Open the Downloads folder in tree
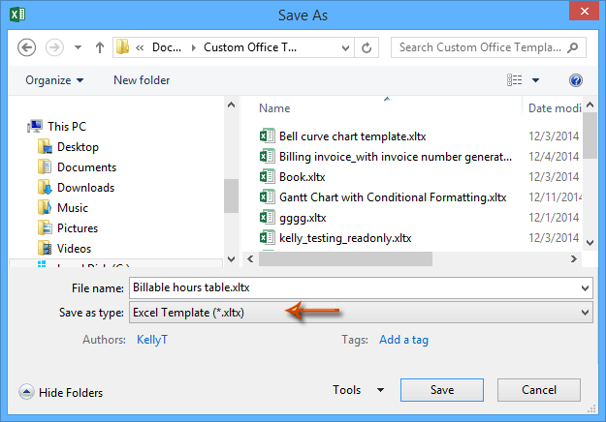Screen dimensions: 606x422 point(85,188)
